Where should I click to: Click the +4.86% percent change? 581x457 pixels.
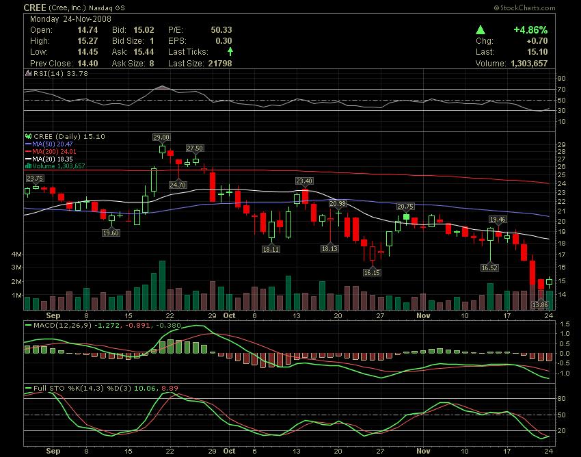(530, 29)
